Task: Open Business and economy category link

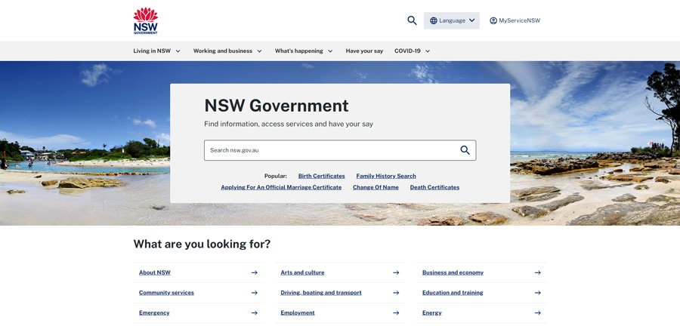Action: tap(453, 272)
